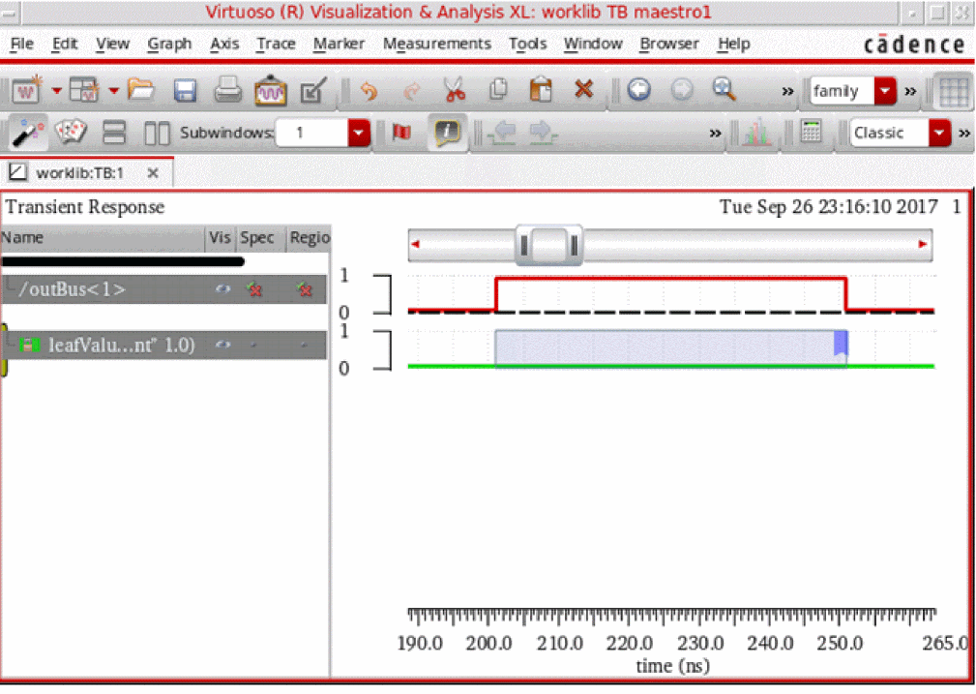
Task: Open the Measurements menu
Action: 436,44
